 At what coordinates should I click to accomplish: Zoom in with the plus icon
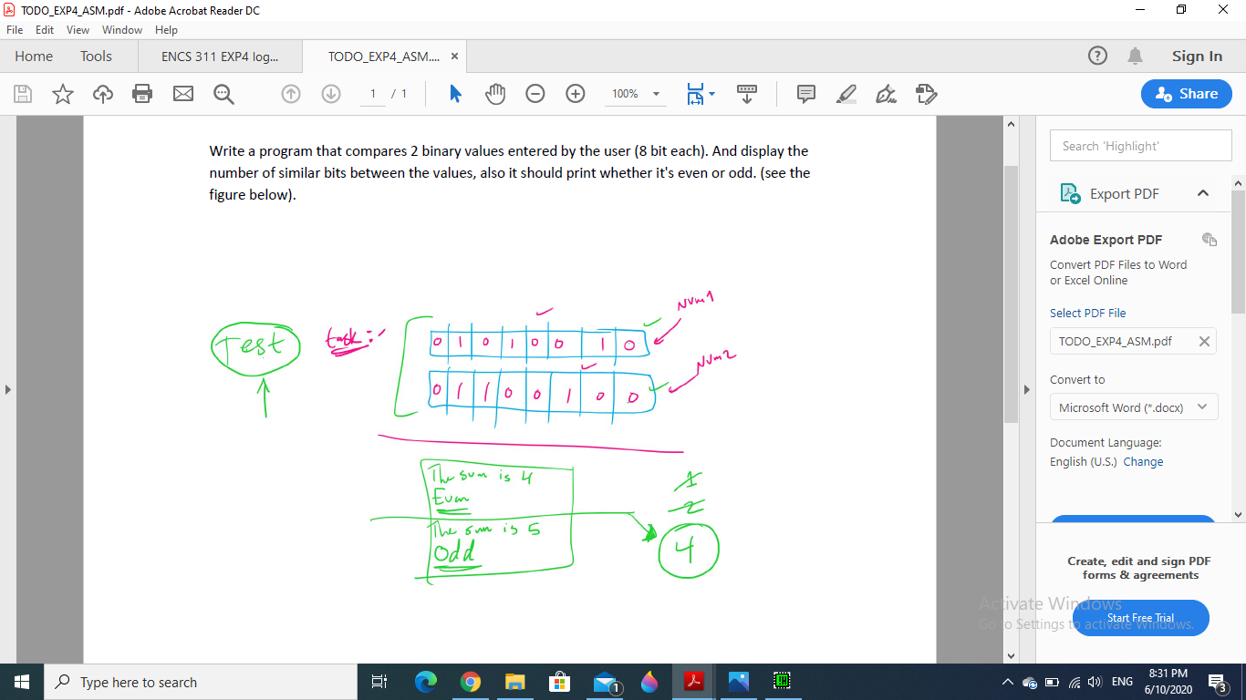(x=576, y=94)
